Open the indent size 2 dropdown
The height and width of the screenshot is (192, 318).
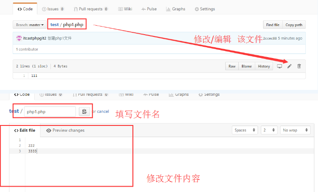(x=269, y=130)
